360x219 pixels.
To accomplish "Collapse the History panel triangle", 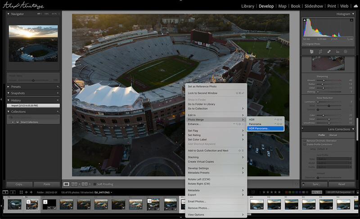I will pos(8,100).
